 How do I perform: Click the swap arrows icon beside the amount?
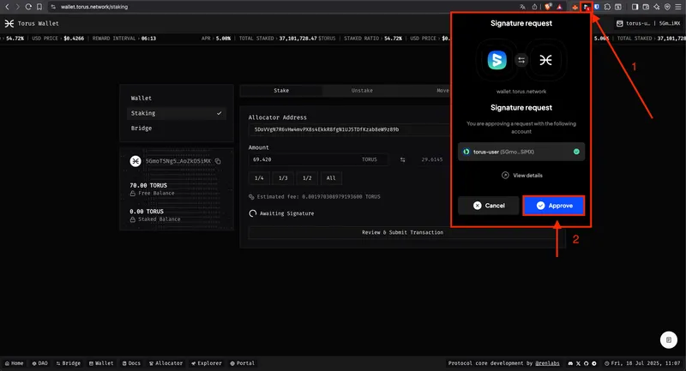(x=401, y=159)
